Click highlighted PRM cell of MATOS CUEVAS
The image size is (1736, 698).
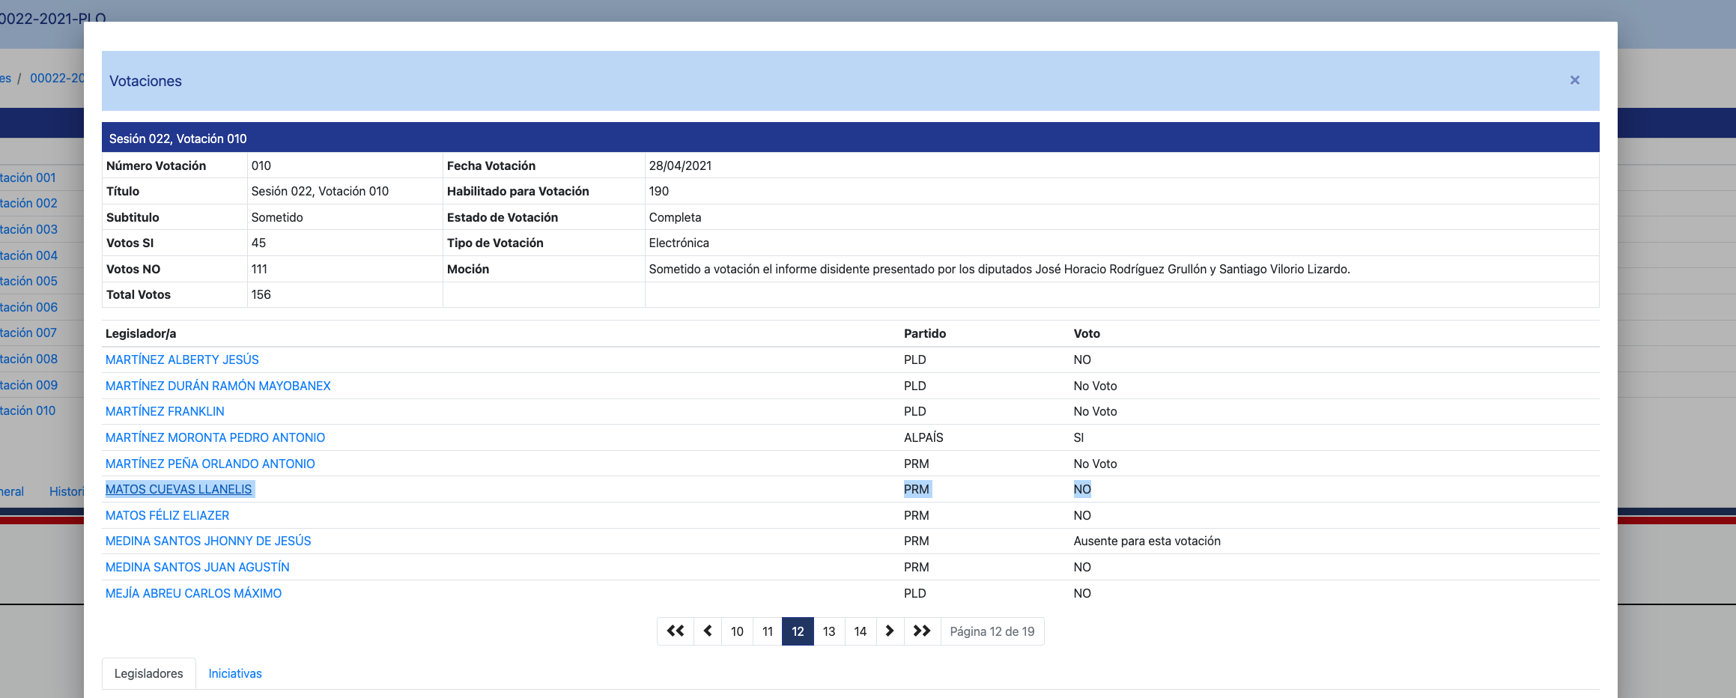click(x=917, y=489)
